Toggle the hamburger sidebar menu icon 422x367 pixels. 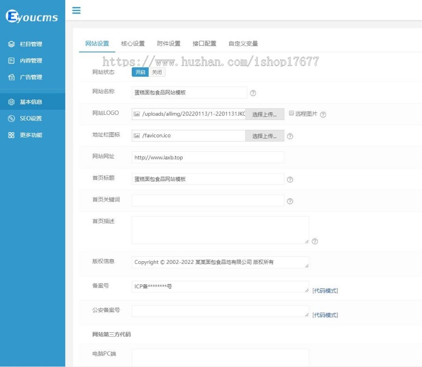click(x=76, y=10)
